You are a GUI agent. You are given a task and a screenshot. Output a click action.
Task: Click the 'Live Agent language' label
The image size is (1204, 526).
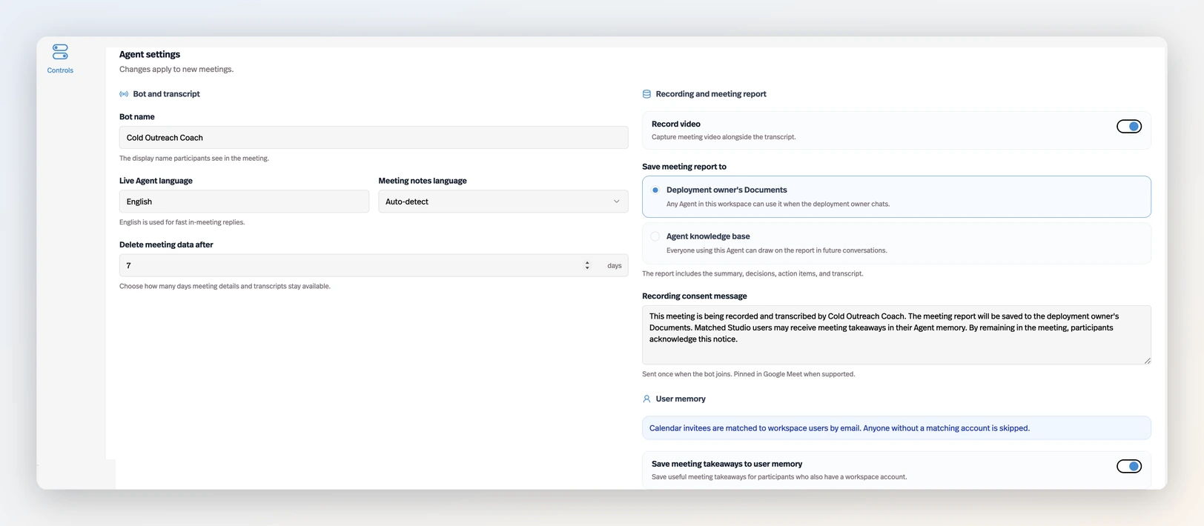tap(156, 181)
